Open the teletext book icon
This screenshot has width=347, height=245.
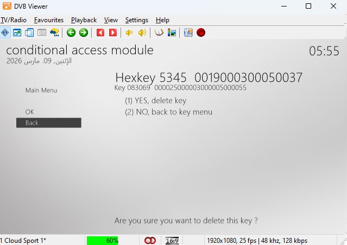click(159, 33)
